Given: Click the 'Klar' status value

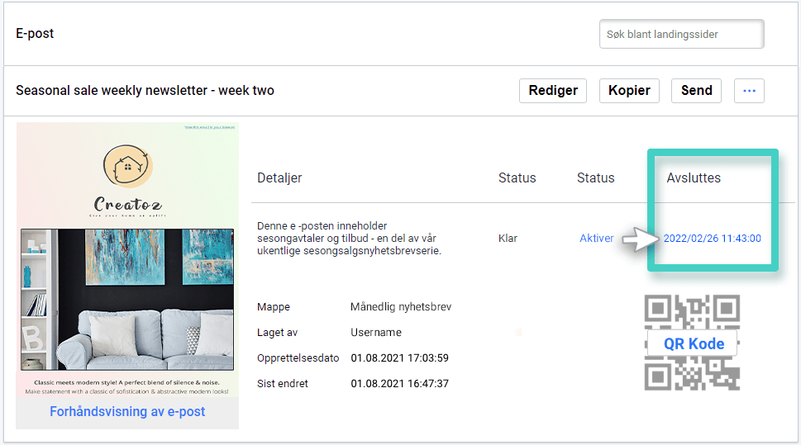Looking at the screenshot, I should coord(508,239).
